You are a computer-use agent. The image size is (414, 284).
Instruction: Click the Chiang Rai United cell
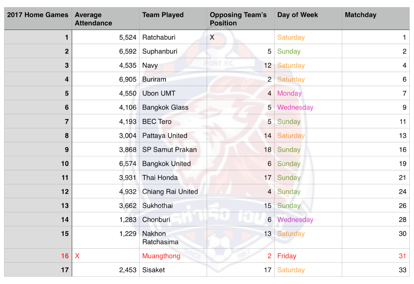click(173, 192)
